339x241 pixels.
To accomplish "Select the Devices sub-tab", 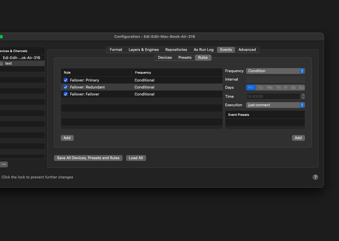I will 165,58.
